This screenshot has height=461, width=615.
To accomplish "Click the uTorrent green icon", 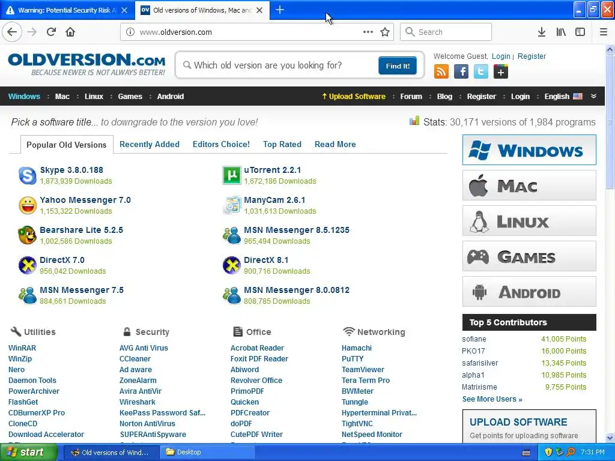I will 231,175.
